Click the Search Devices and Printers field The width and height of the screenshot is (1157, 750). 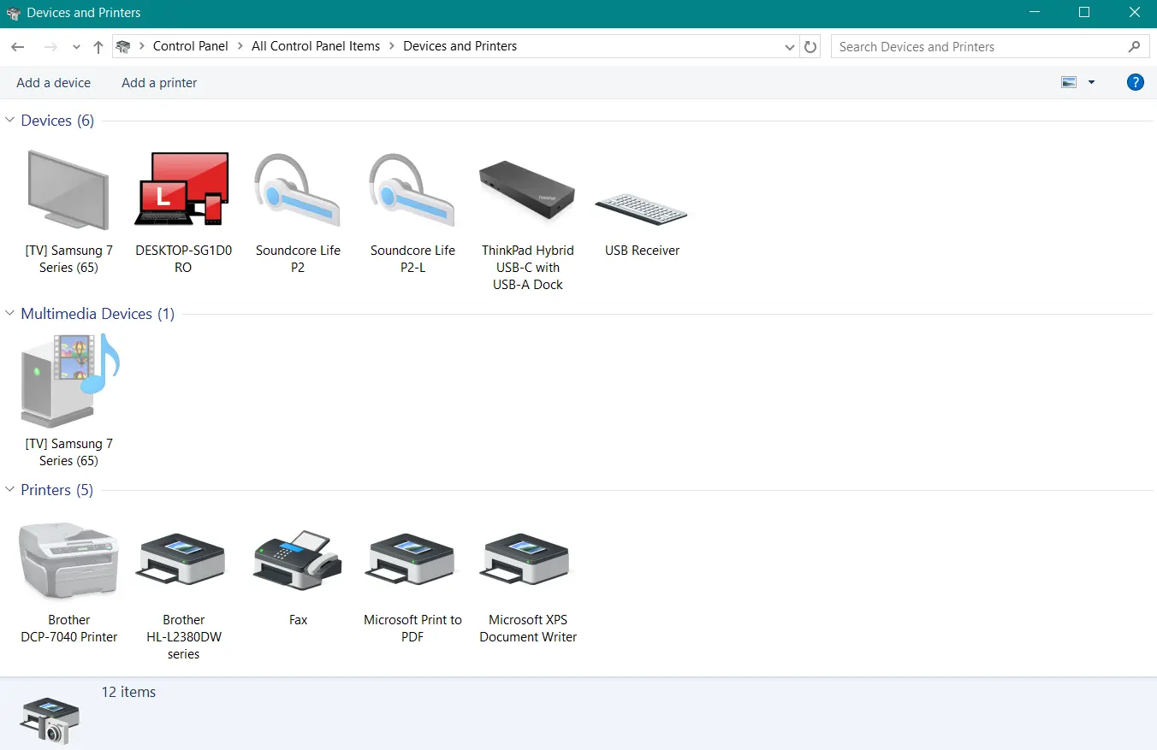pyautogui.click(x=980, y=47)
